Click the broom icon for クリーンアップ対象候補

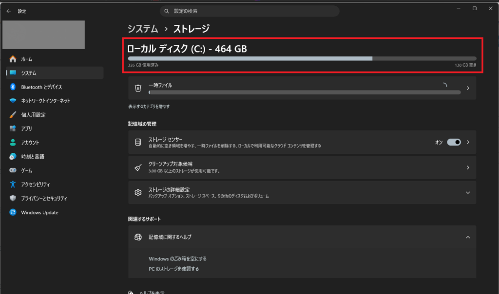(x=138, y=167)
